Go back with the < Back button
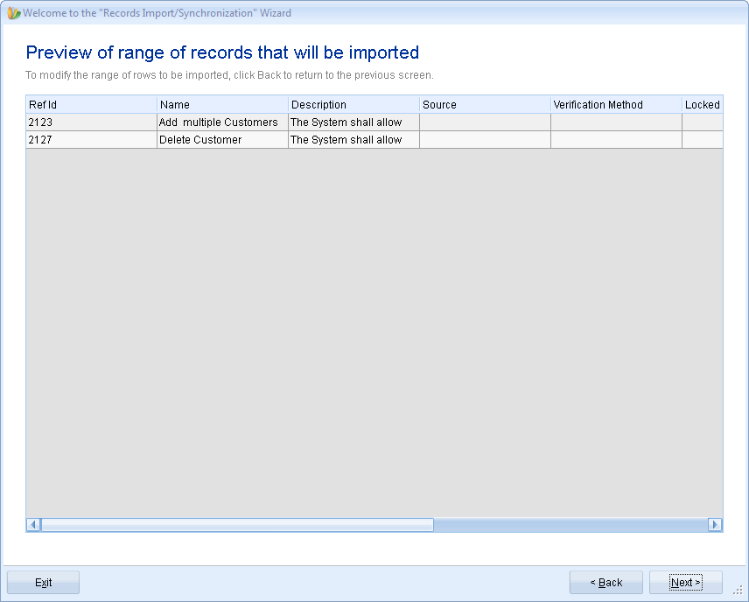Screen dimensions: 749x602 605,582
